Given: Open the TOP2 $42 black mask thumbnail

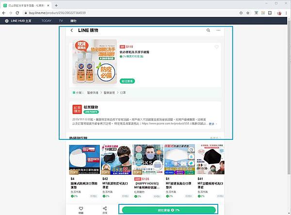Looking at the screenshot, I should point(116,160).
